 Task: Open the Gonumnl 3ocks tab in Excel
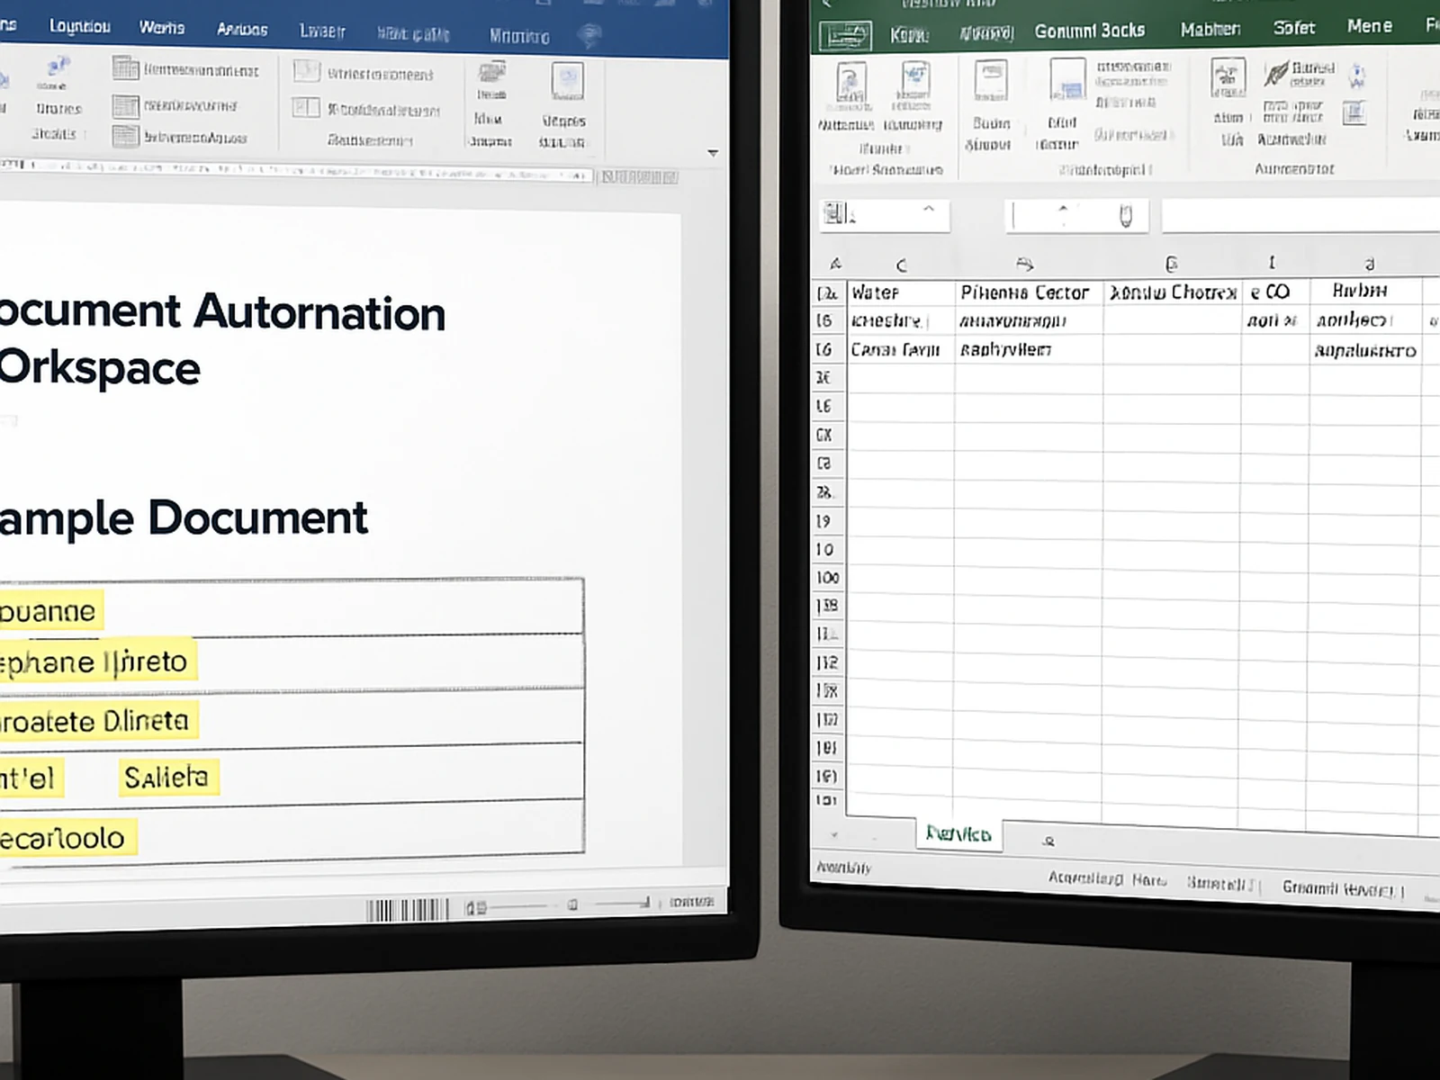pyautogui.click(x=1089, y=31)
